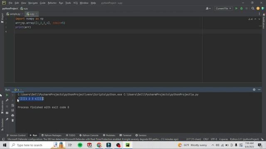Open Notifications sidebar on right edge
Image resolution: width=266 pixels, height=149 pixels.
pyautogui.click(x=264, y=21)
